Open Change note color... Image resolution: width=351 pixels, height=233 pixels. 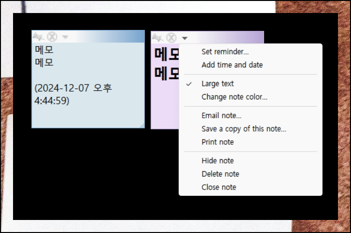click(251, 97)
